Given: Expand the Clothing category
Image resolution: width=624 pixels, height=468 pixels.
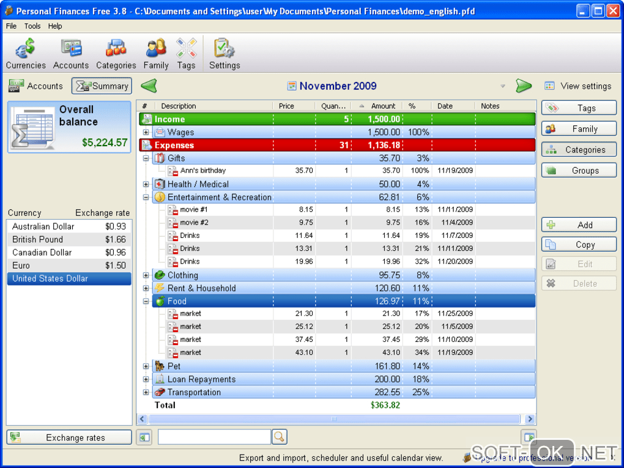Looking at the screenshot, I should click(x=146, y=275).
